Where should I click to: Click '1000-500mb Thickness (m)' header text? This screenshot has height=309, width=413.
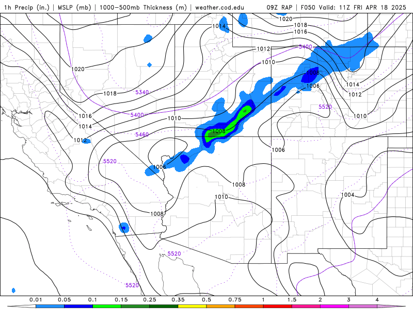[x=143, y=7]
